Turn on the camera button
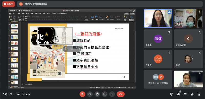This screenshot has height=99, width=205. 90,94
